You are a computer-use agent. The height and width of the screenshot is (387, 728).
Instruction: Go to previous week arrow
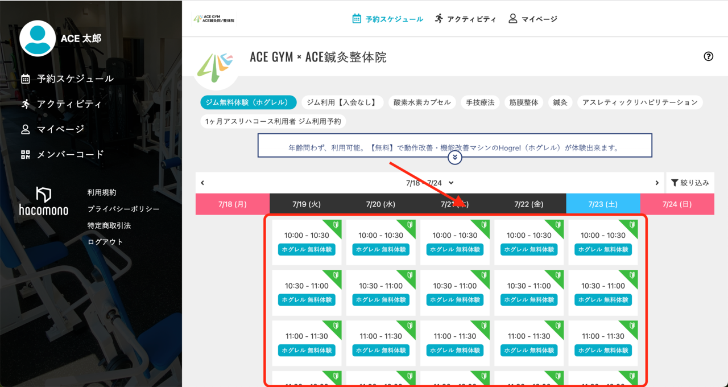pyautogui.click(x=202, y=183)
